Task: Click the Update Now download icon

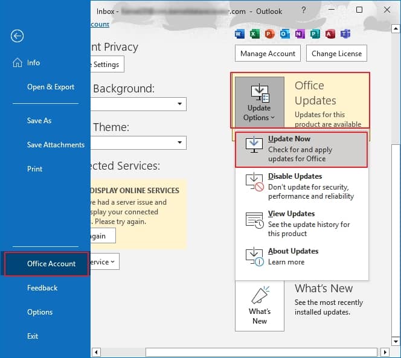Action: [x=254, y=144]
